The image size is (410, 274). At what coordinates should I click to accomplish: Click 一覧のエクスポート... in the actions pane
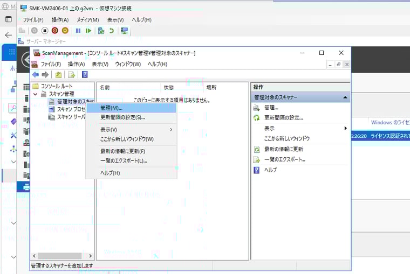pyautogui.click(x=284, y=159)
